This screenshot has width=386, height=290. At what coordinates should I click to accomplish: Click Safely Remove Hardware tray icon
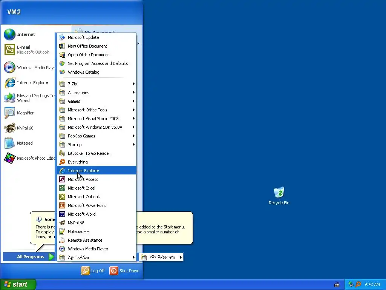click(x=351, y=284)
